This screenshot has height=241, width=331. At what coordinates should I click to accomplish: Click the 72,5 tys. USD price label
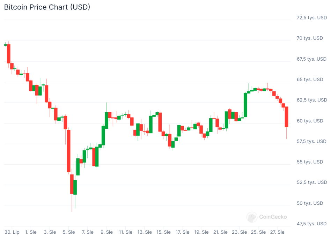(311, 17)
